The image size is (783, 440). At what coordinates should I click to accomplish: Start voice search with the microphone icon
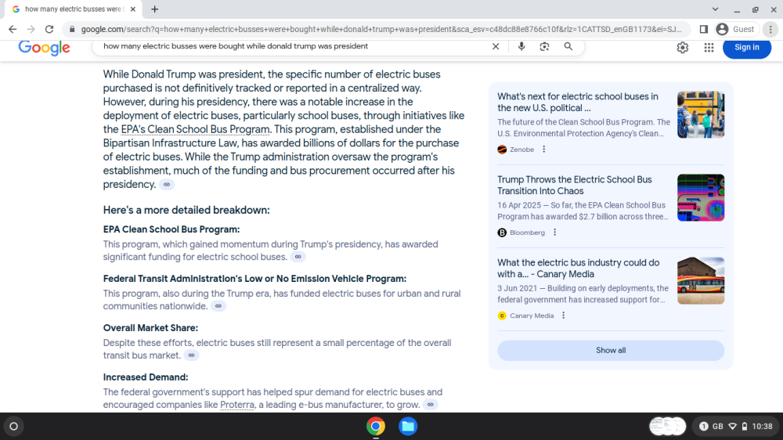click(521, 46)
